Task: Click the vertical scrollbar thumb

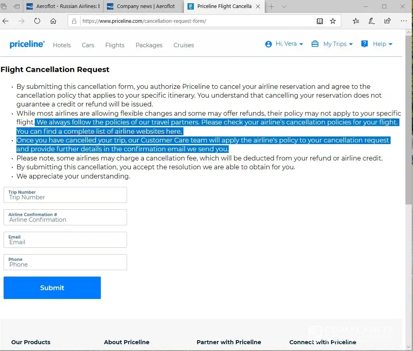Action: coord(409,120)
